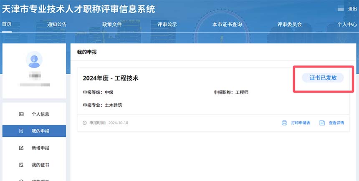Viewport: 359px width, 181px height.
Task: Click the clock icon next to 申报时间
Action: pos(85,123)
